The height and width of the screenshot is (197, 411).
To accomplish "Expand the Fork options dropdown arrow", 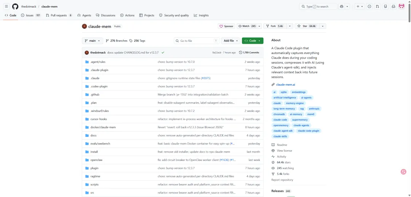I will click(x=290, y=26).
